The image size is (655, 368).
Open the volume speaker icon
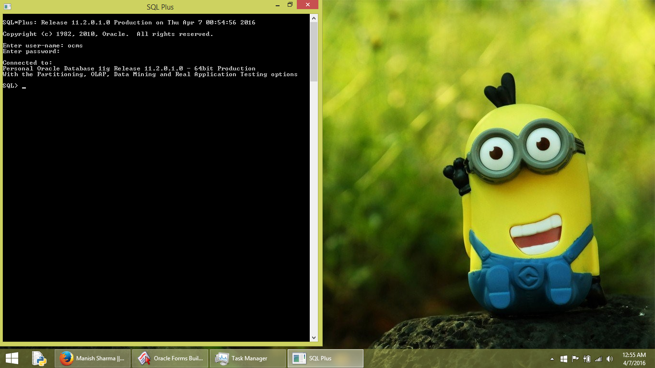[609, 358]
